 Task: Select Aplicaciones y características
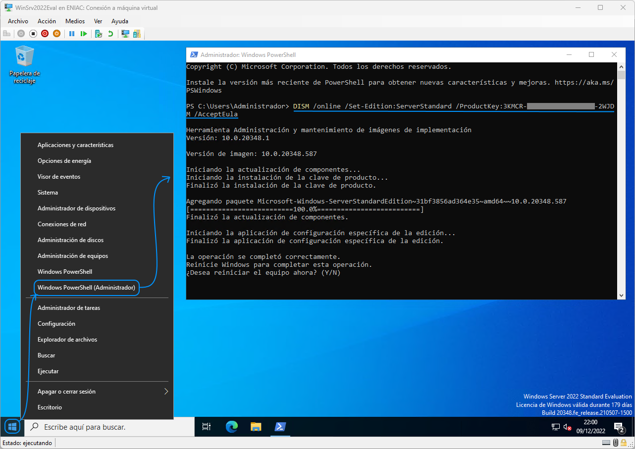click(x=97, y=145)
